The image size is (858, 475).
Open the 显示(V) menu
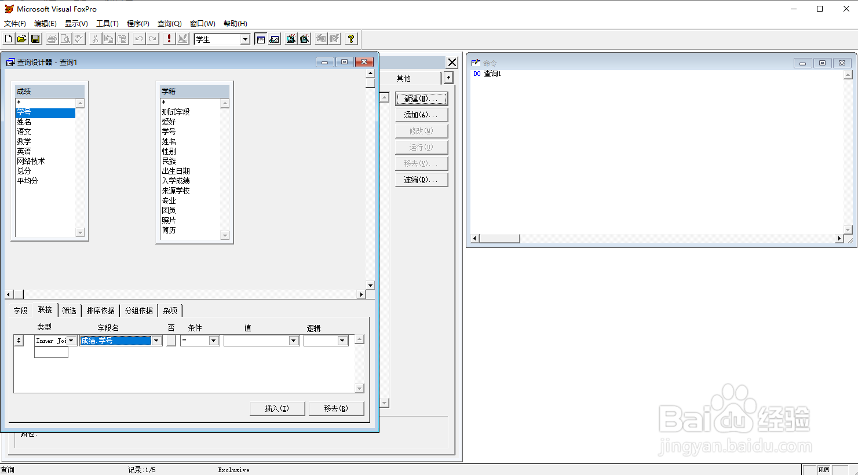[76, 24]
